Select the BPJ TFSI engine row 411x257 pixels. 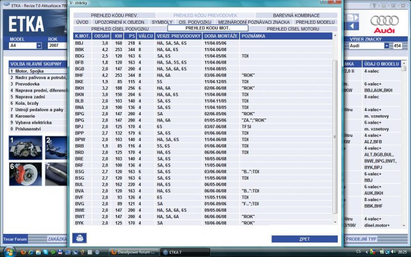point(203,126)
